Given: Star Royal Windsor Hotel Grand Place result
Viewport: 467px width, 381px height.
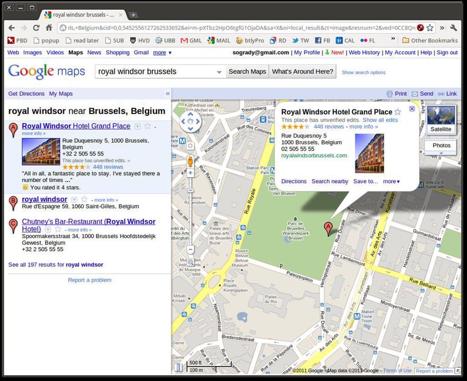Looking at the screenshot, I should pos(147,126).
